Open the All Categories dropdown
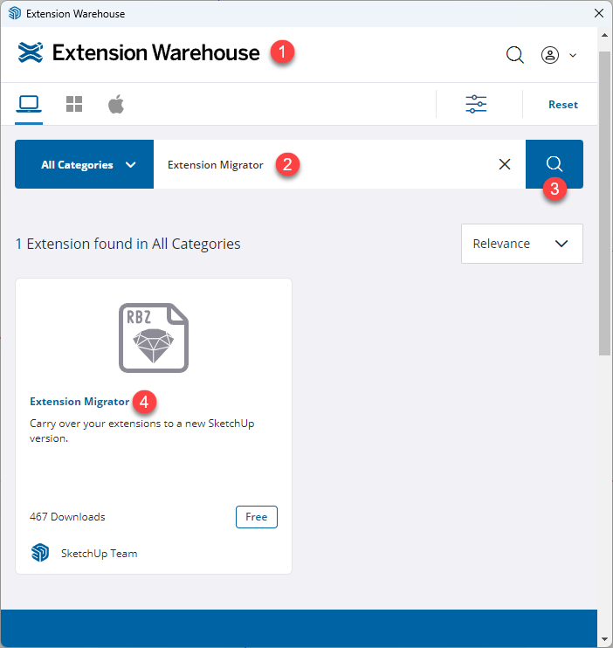613x648 pixels. coord(85,164)
